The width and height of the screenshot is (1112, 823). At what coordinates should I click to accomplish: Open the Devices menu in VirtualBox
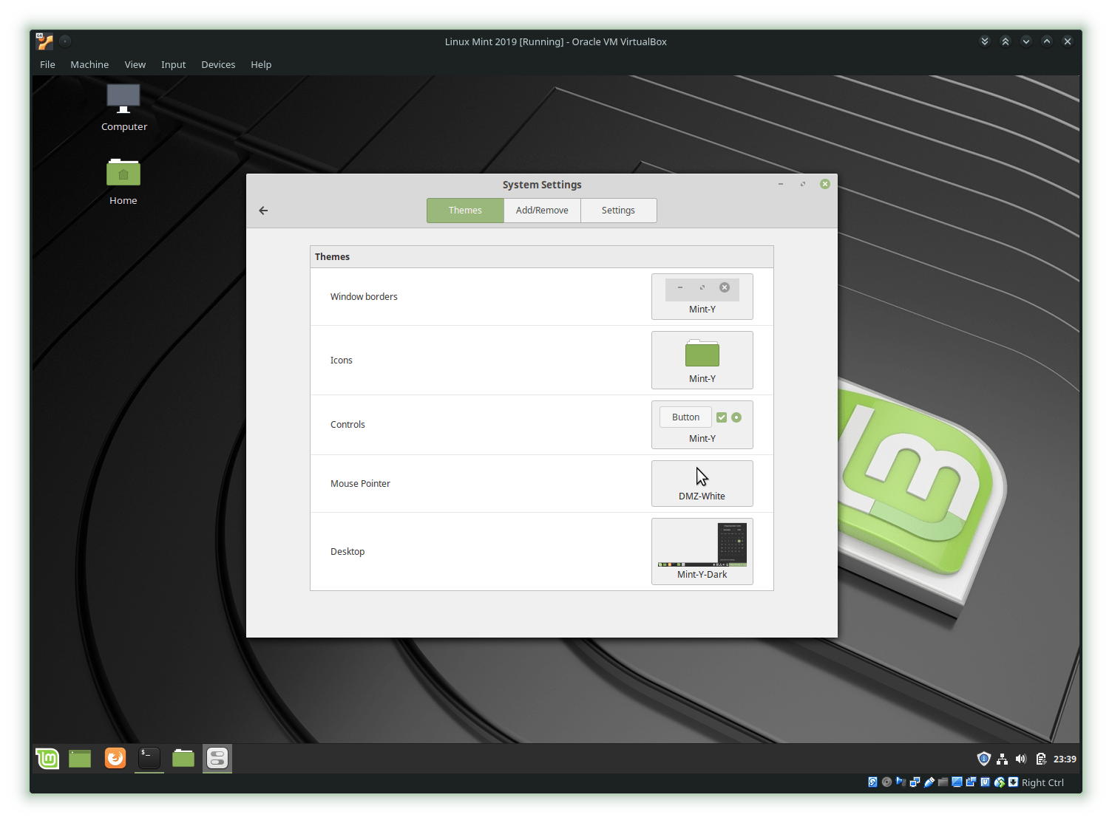coord(218,64)
